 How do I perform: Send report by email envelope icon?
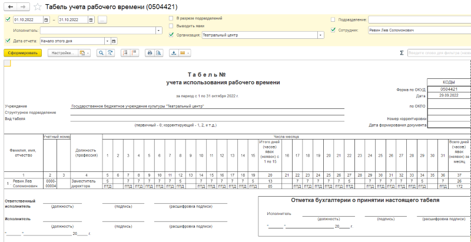pos(183,53)
